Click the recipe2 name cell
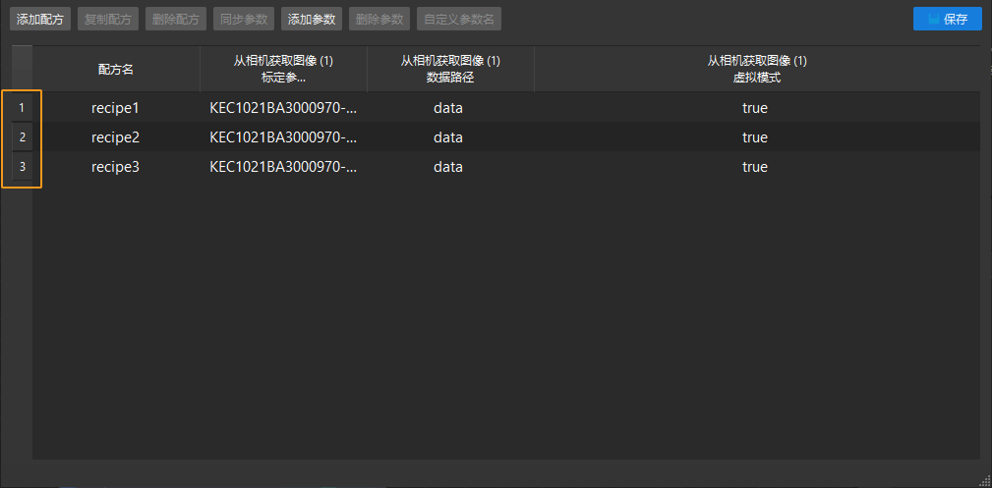992x488 pixels. click(x=116, y=137)
